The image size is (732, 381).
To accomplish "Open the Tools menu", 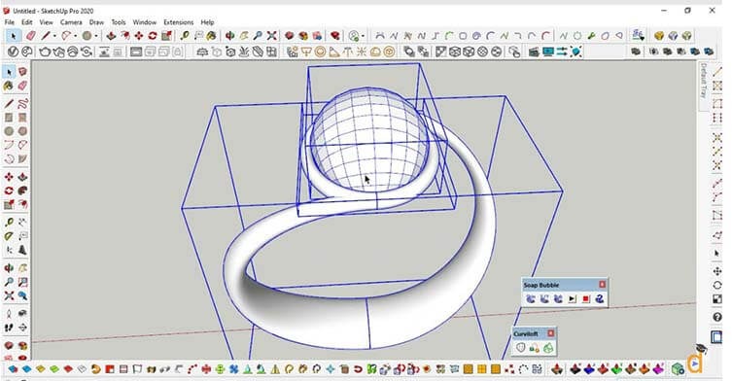I will pos(118,22).
